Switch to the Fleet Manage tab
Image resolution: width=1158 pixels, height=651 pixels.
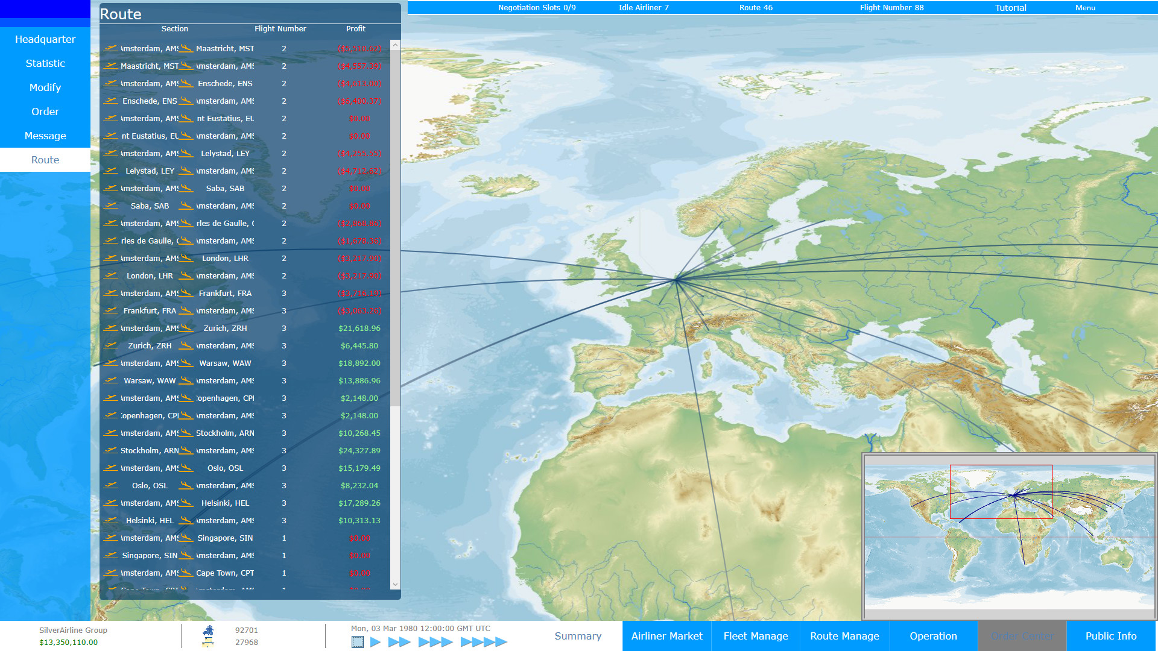point(756,636)
